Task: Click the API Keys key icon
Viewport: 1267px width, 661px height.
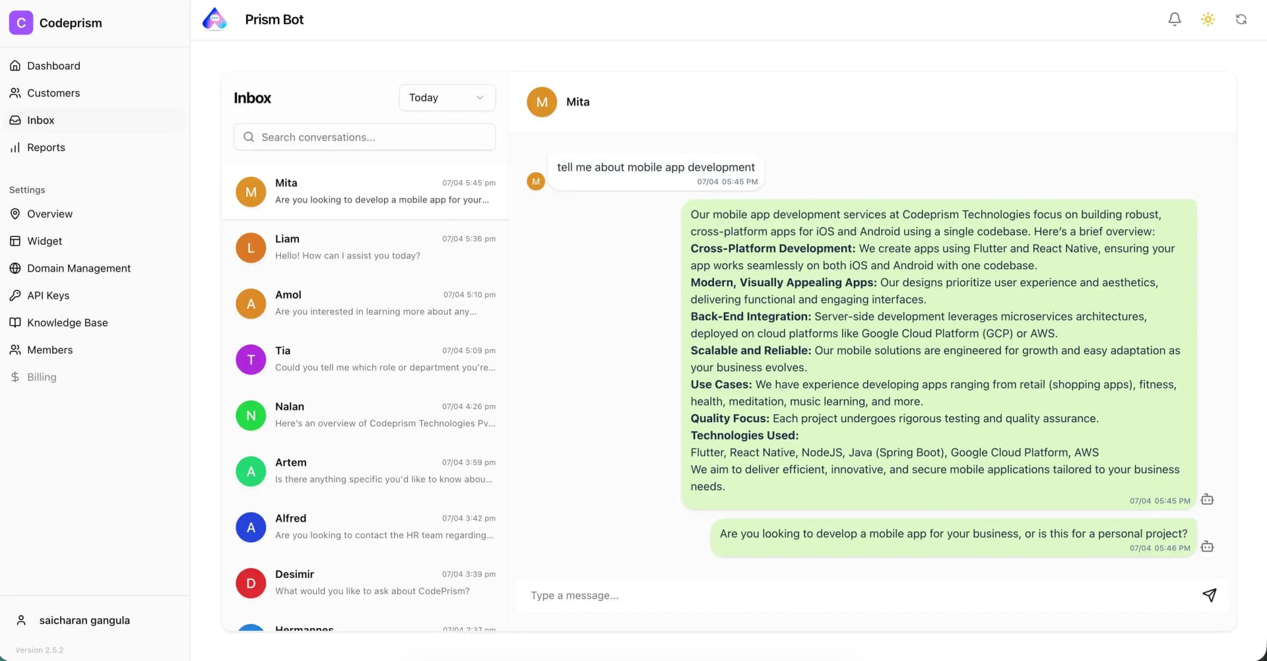Action: pos(16,296)
